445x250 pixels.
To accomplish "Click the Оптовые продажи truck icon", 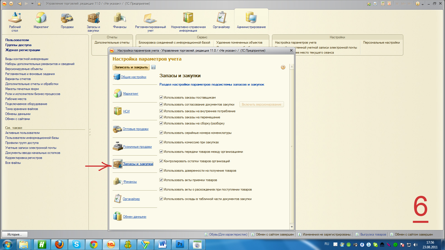I will click(118, 129).
